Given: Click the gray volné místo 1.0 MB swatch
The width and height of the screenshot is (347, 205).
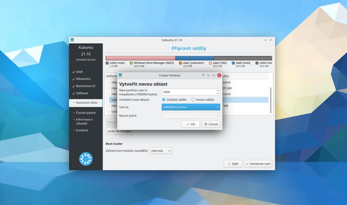Looking at the screenshot, I should click(x=107, y=63).
